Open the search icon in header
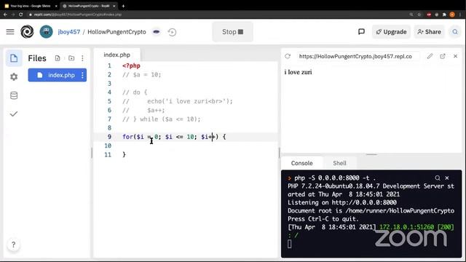The image size is (466, 262). point(455,32)
